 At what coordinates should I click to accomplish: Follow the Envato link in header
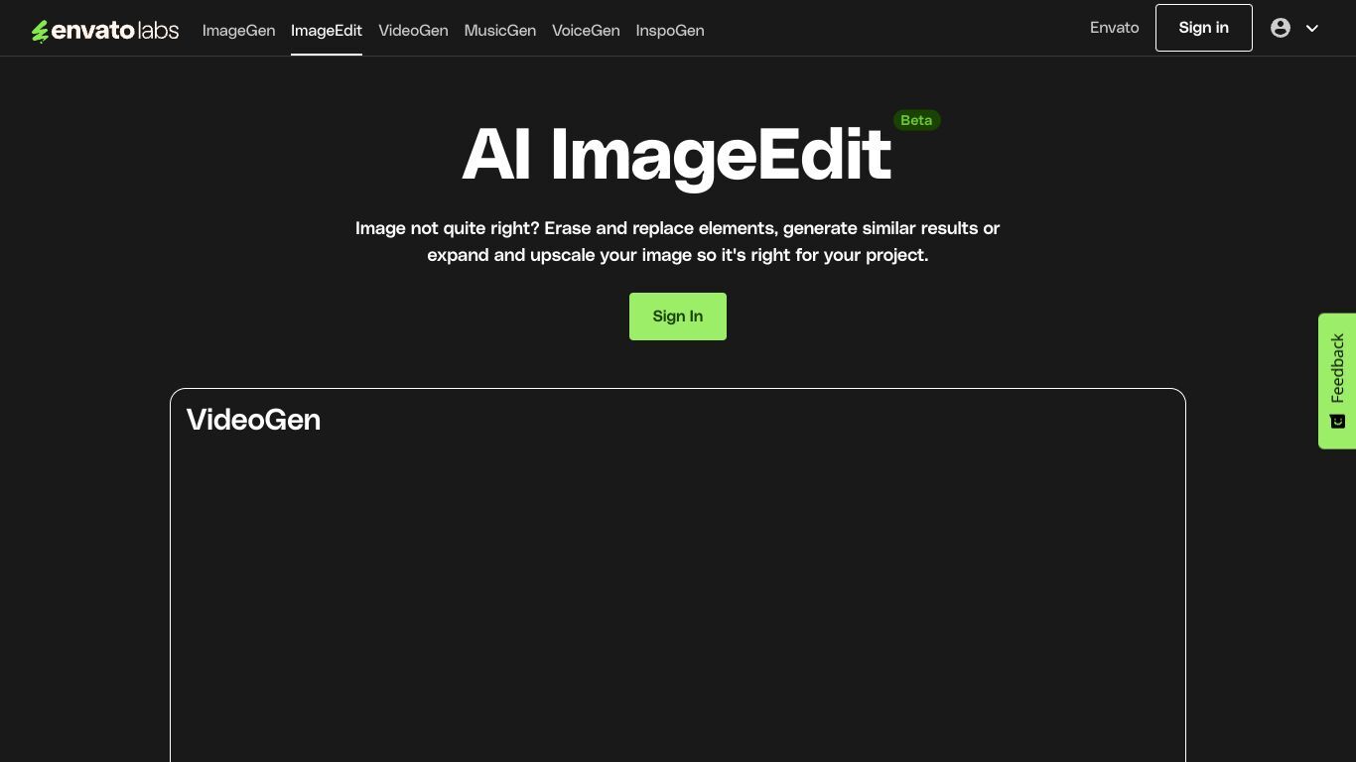coord(1115,28)
